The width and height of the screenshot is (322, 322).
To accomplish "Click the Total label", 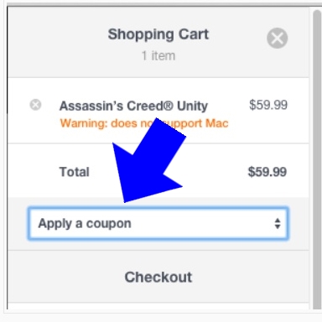I will [75, 172].
